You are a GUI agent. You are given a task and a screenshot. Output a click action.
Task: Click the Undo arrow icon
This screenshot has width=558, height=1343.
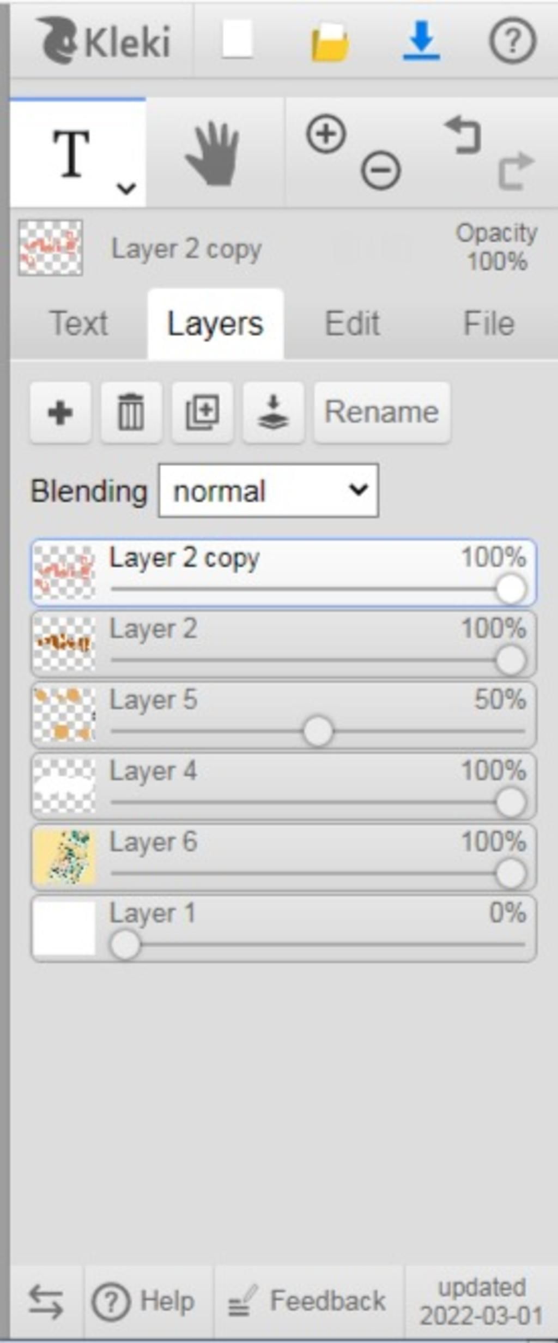click(463, 134)
